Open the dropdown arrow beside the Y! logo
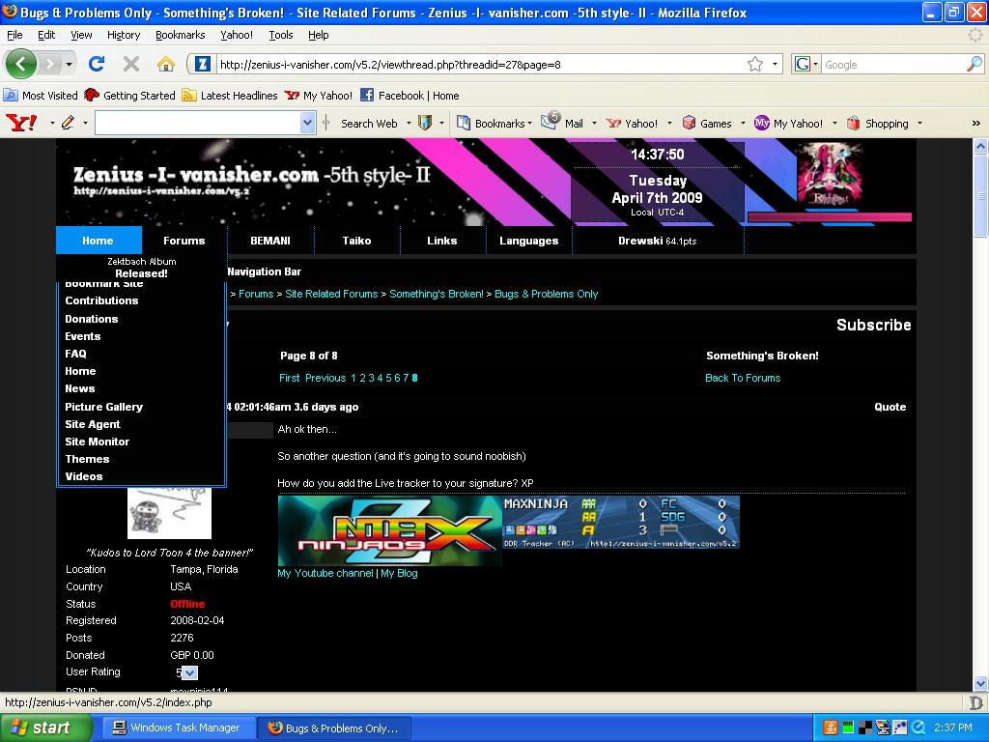The image size is (989, 742). tap(52, 123)
